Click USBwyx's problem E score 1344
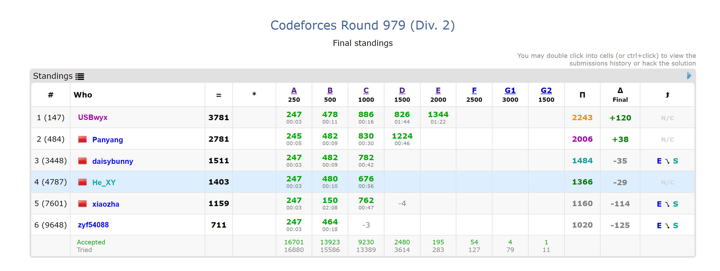 438,115
